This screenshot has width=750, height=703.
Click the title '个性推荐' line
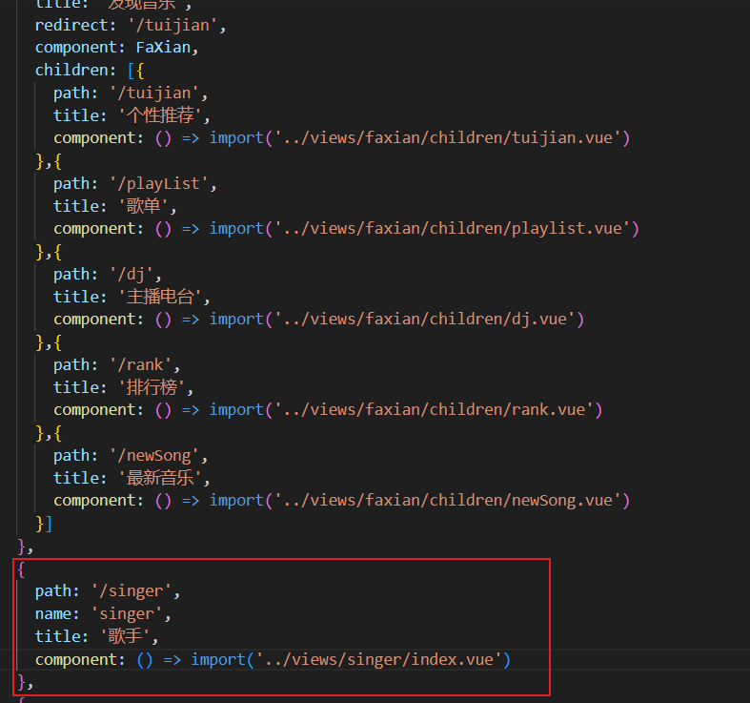pos(132,115)
